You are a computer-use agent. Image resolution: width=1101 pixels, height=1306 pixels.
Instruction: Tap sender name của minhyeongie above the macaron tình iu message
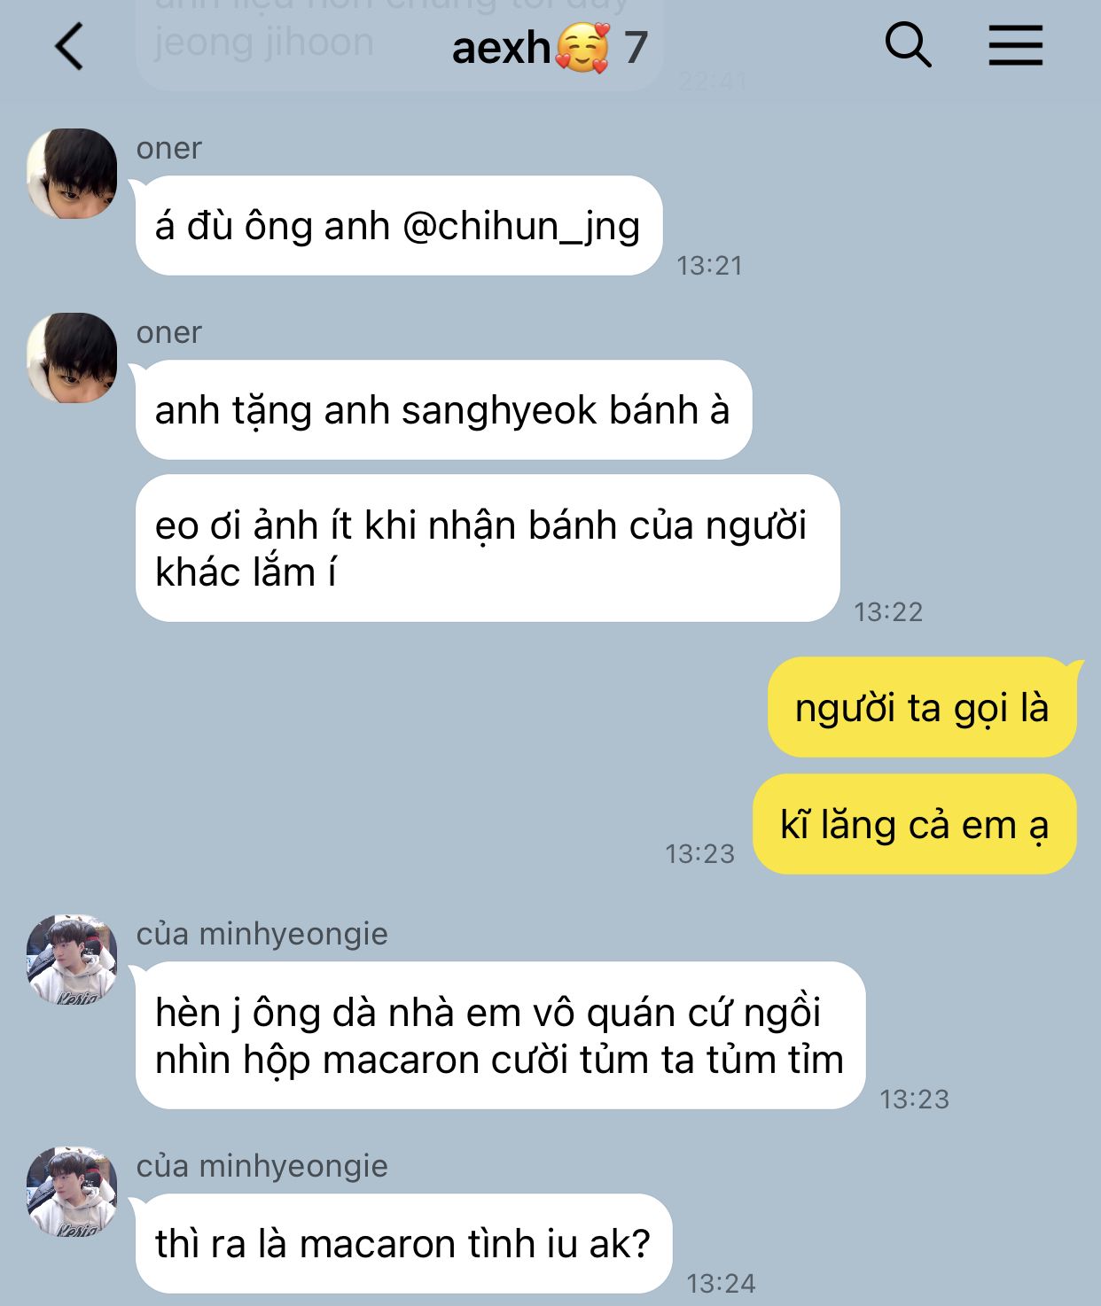pyautogui.click(x=262, y=1166)
